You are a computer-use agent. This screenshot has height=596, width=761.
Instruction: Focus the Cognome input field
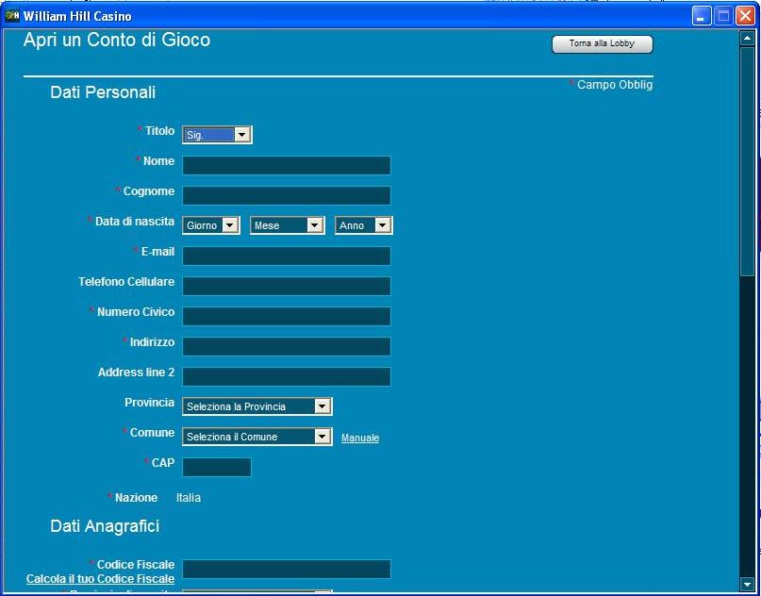pyautogui.click(x=287, y=195)
